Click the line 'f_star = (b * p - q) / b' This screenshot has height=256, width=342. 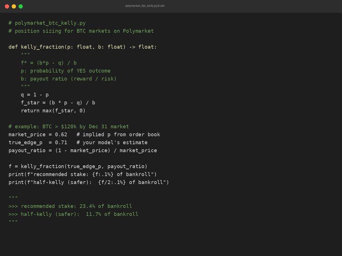coord(58,102)
